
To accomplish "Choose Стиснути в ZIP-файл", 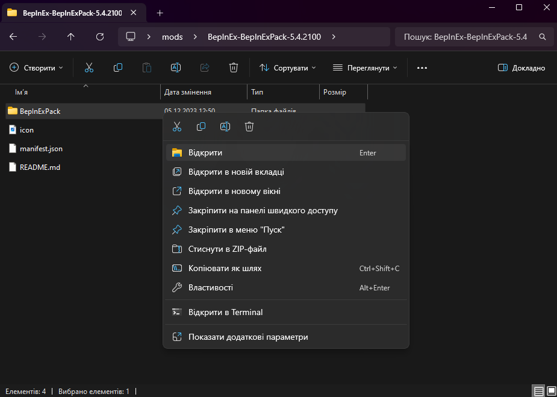I will (x=286, y=249).
